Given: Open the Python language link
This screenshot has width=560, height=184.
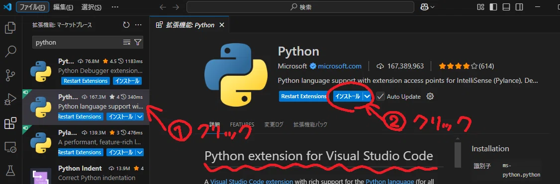Looking at the screenshot, I should [x=389, y=181].
